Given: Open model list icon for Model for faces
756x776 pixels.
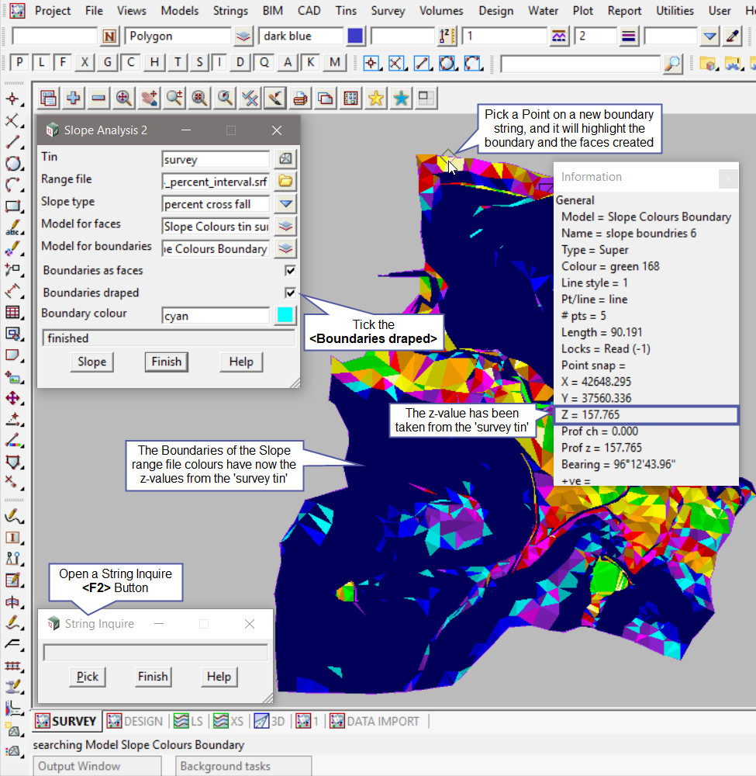Looking at the screenshot, I should click(x=286, y=227).
